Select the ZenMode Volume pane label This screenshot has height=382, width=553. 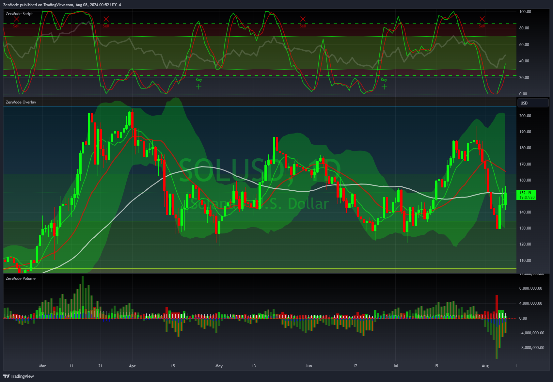click(21, 279)
